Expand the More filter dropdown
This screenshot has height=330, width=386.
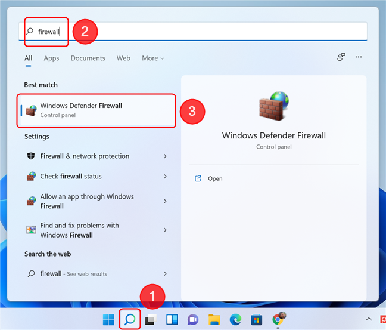tap(153, 58)
